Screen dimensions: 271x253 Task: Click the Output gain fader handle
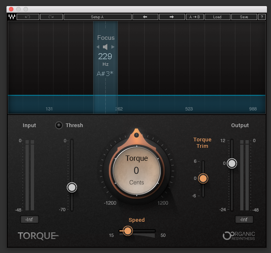coord(232,163)
